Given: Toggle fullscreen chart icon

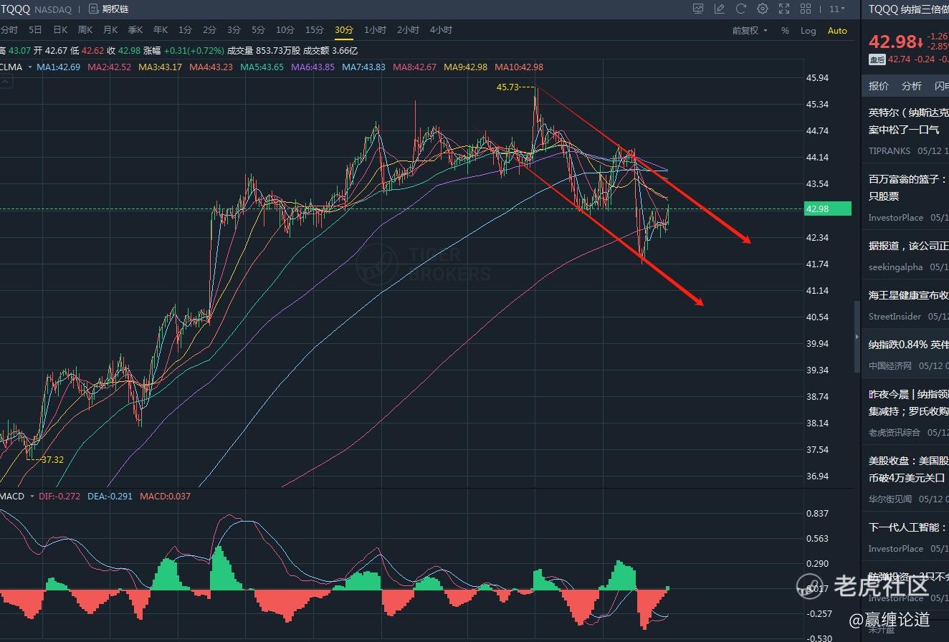Looking at the screenshot, I should (x=784, y=9).
